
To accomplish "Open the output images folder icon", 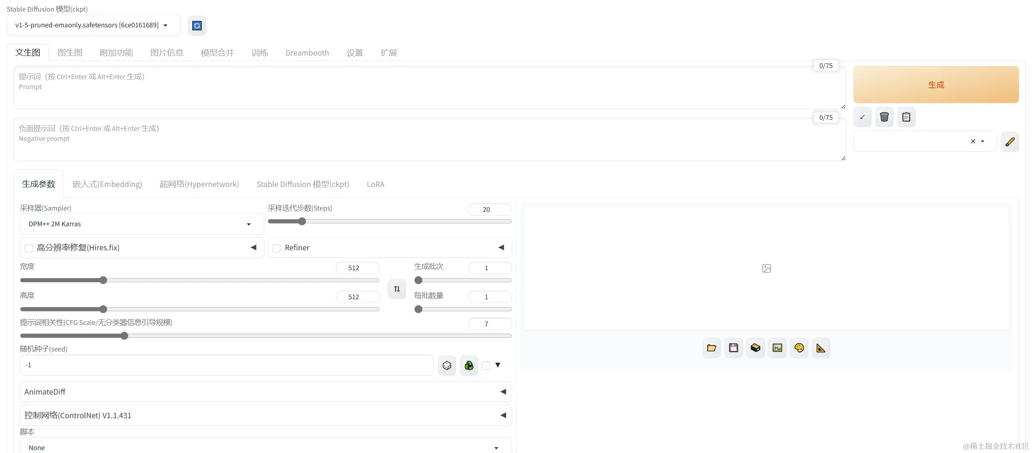I will (x=711, y=348).
